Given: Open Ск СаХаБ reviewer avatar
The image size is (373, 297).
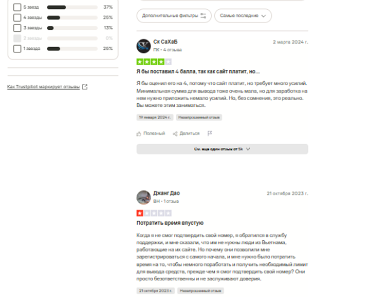Looking at the screenshot, I should tap(143, 46).
